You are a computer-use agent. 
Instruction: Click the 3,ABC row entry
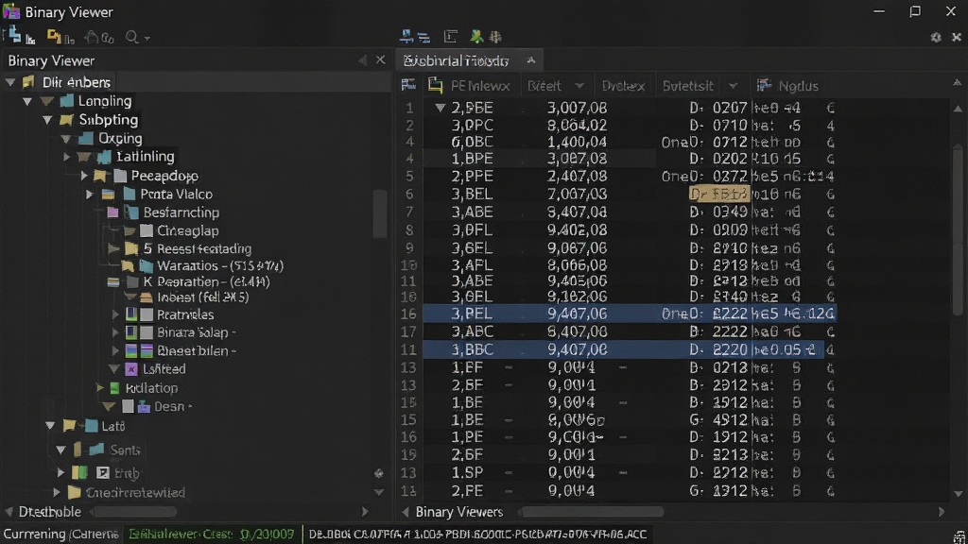pyautogui.click(x=473, y=331)
